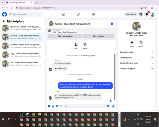Click Rachele's profile picture in right panel

tap(136, 26)
